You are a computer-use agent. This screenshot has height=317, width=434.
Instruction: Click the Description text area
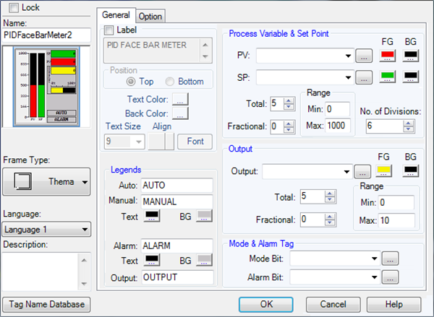point(41,271)
